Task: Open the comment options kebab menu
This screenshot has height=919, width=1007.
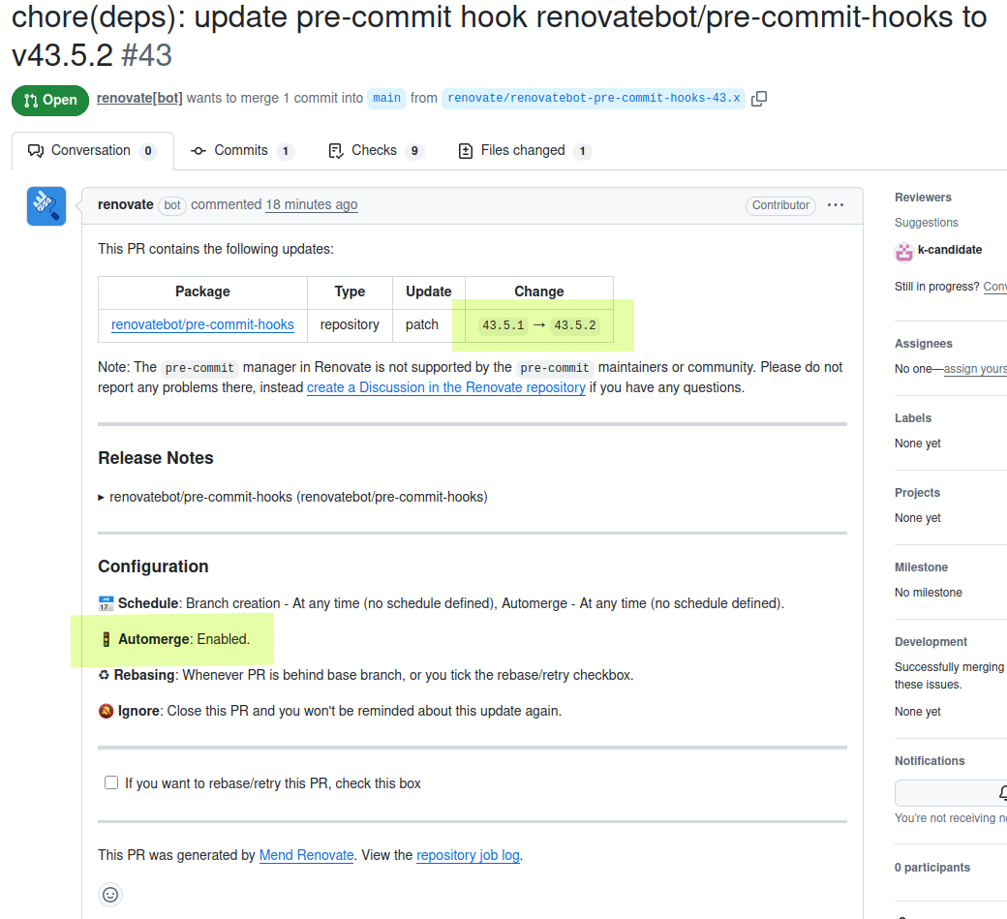Action: click(836, 205)
